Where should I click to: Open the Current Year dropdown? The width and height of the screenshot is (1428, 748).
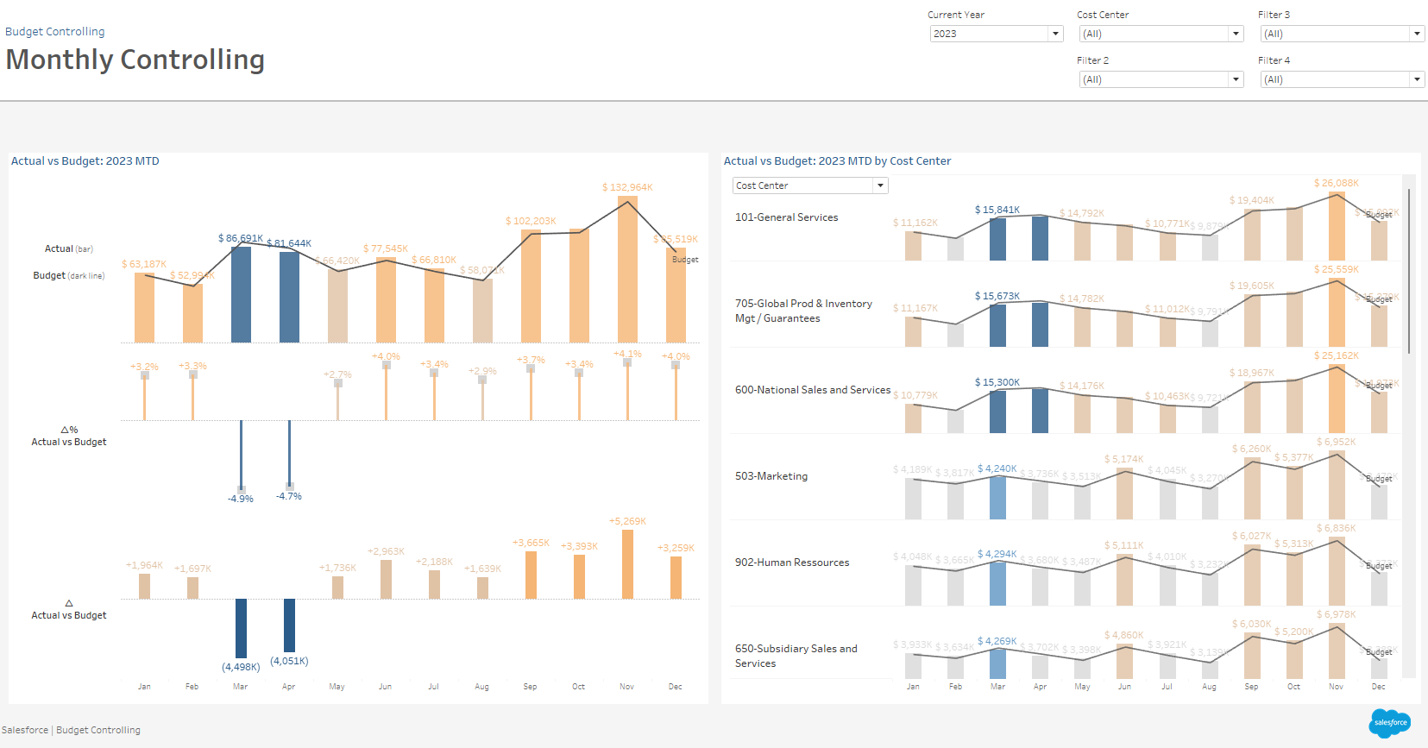(x=996, y=34)
